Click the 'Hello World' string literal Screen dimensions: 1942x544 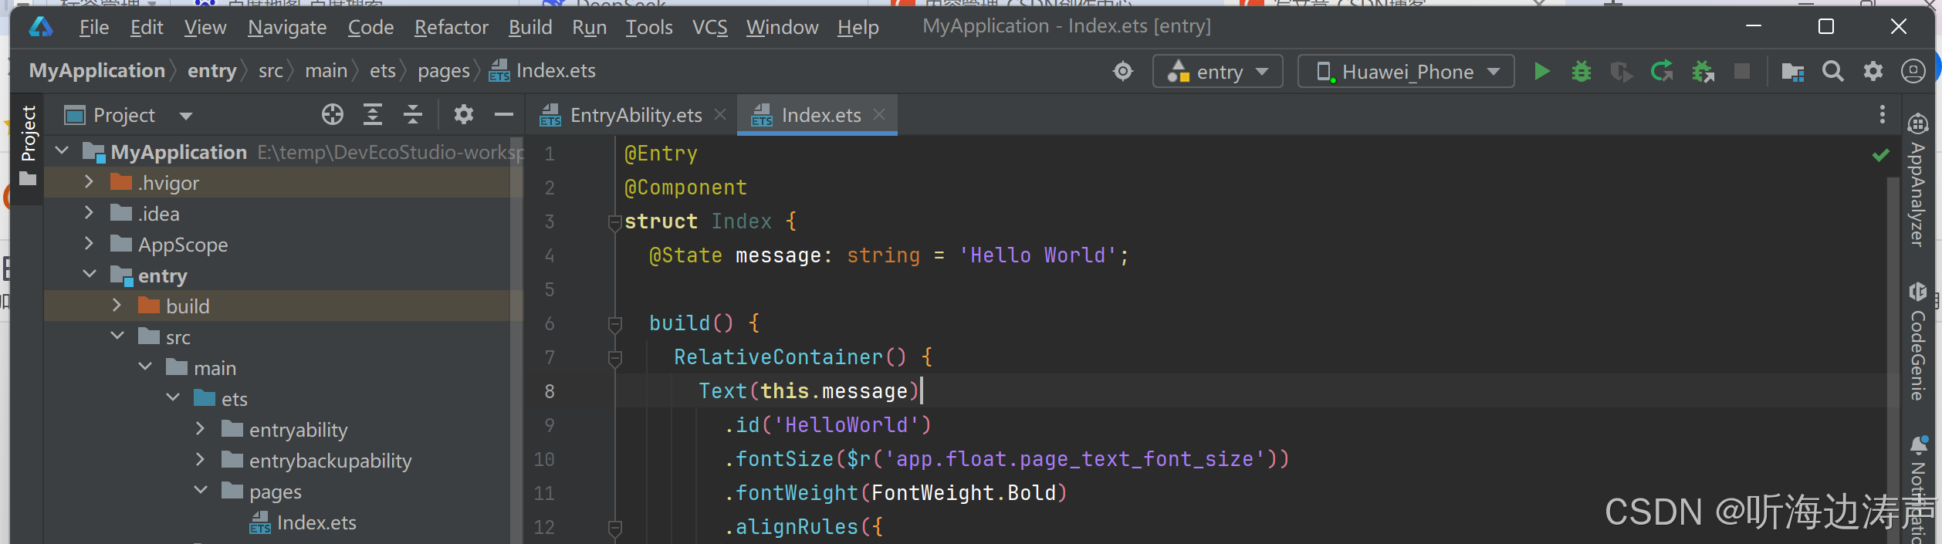tap(1037, 255)
